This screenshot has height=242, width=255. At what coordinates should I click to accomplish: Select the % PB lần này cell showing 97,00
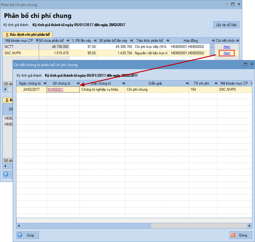point(83,47)
